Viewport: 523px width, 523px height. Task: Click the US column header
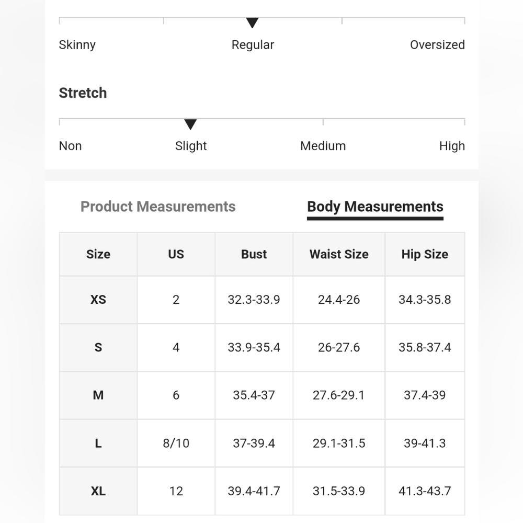tap(176, 254)
